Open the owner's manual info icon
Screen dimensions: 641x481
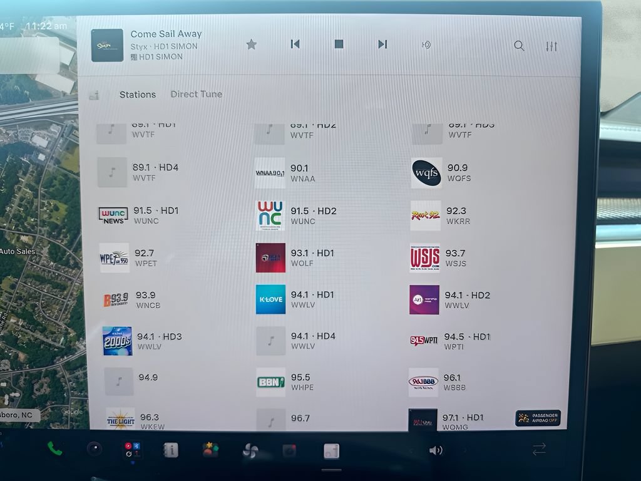pos(171,450)
